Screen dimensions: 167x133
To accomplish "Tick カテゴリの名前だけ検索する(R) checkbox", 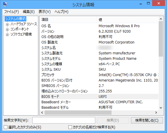I will pyautogui.click(x=70, y=127).
